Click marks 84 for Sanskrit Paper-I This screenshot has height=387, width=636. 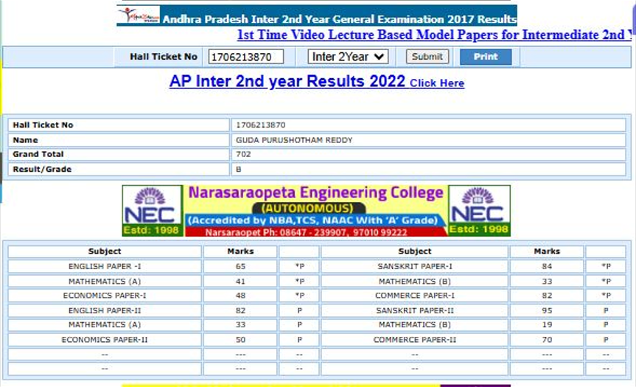(547, 266)
